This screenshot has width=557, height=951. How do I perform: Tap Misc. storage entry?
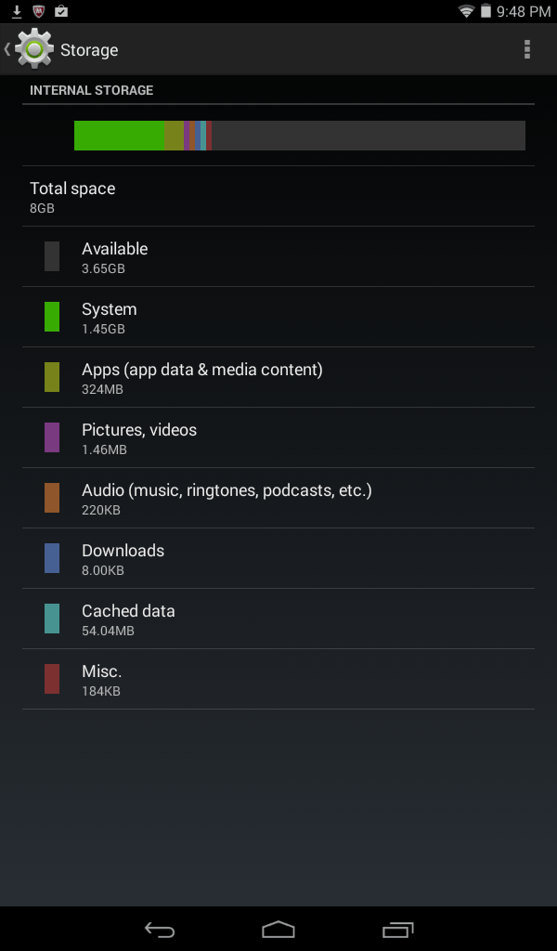(278, 679)
